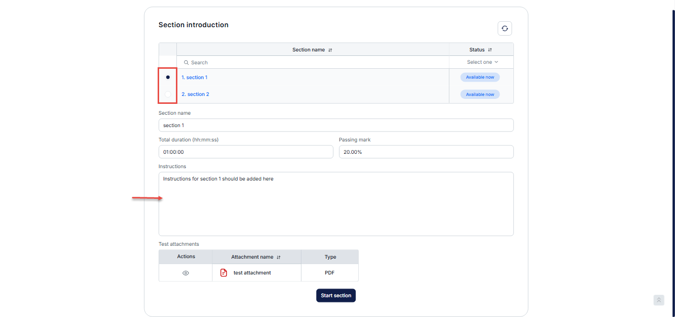The width and height of the screenshot is (675, 317).
Task: Click the eye icon to view attachment
Action: point(186,273)
